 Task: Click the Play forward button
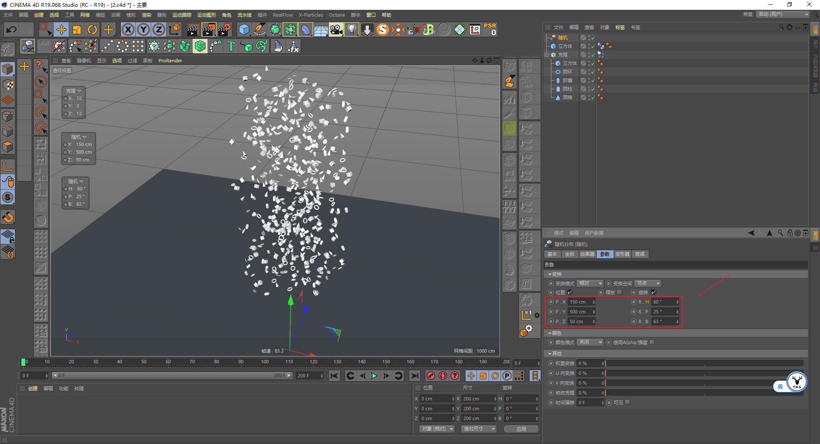tap(374, 376)
